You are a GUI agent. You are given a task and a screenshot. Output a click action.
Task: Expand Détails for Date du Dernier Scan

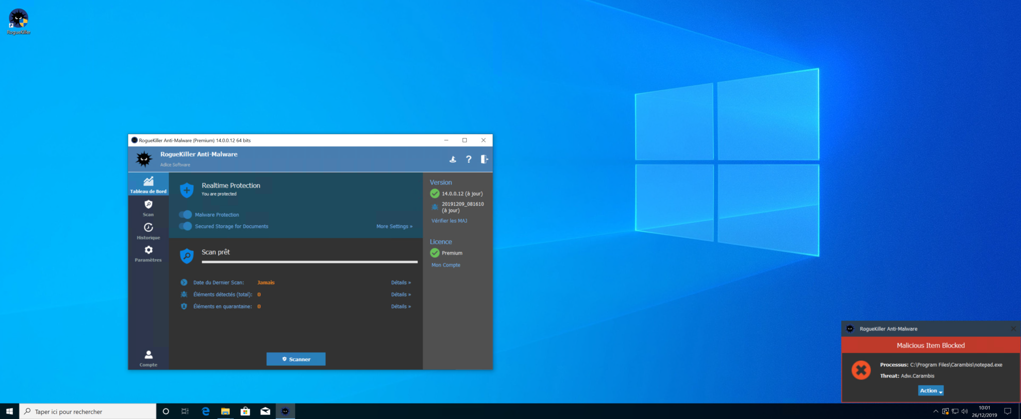pos(401,282)
